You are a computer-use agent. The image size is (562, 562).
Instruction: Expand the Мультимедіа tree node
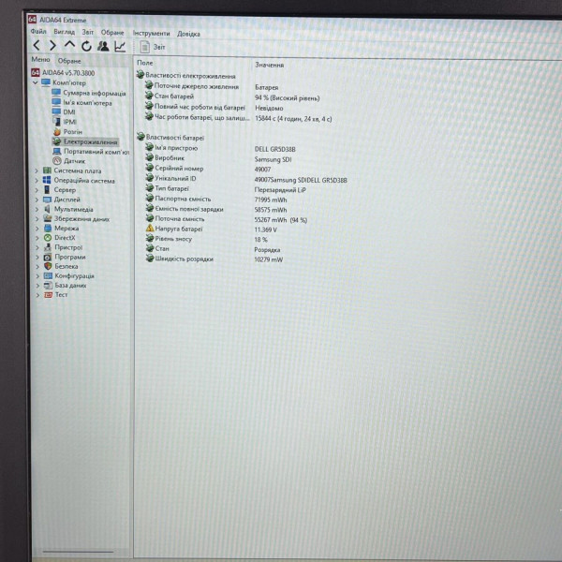coord(37,209)
